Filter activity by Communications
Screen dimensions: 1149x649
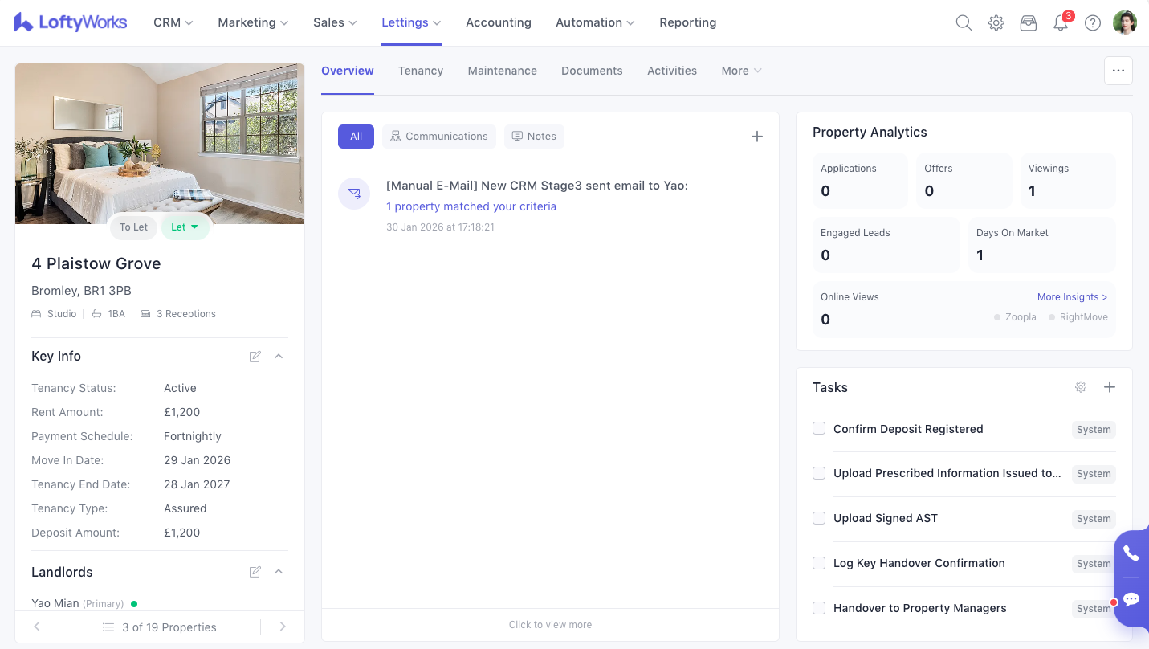coord(439,137)
